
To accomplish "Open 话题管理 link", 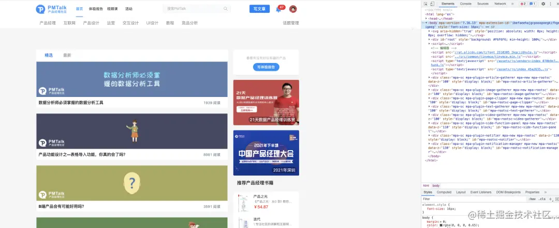I will point(291,23).
